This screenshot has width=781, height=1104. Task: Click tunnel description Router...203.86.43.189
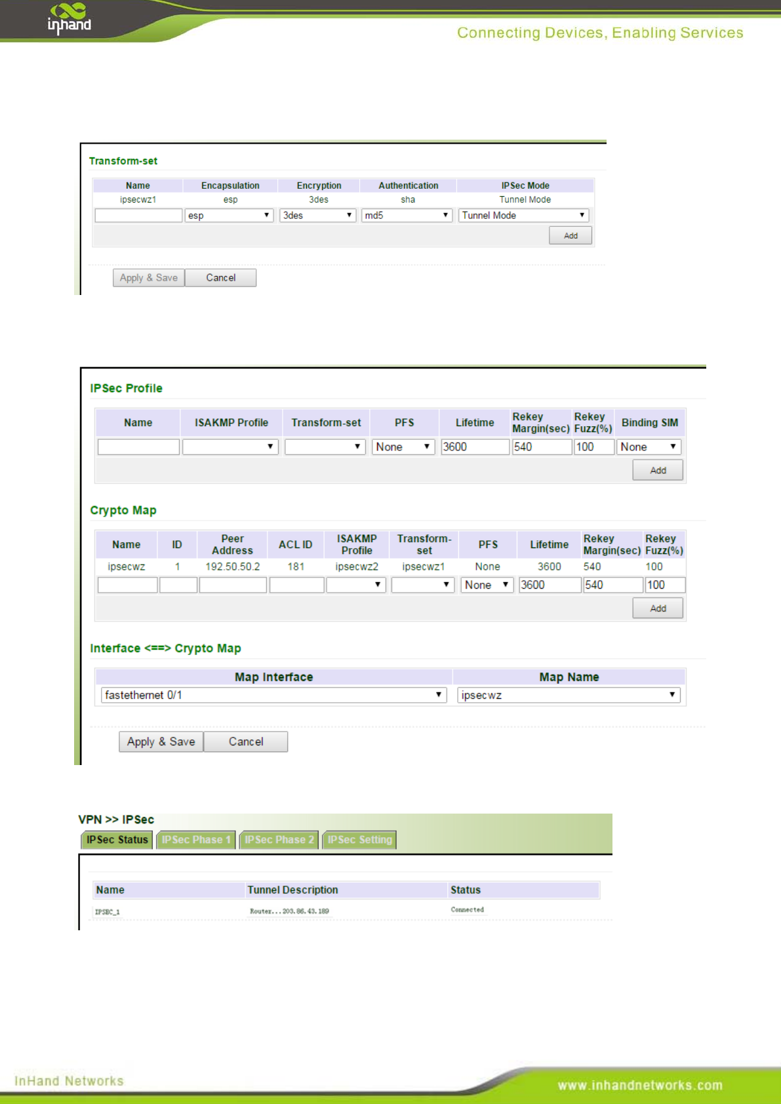pyautogui.click(x=289, y=911)
